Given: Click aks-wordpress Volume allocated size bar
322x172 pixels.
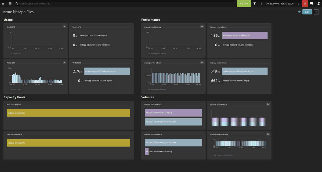Looking at the screenshot, I should 173,122.
